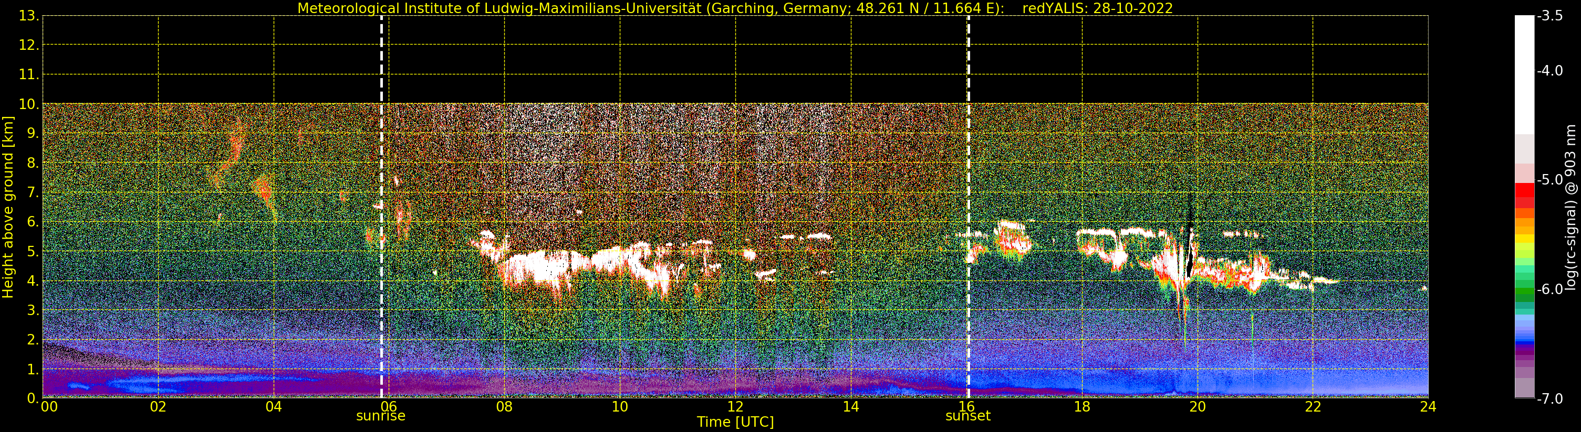The image size is (1581, 432).
Task: Click the 22 tick on the time axis
Action: point(1313,407)
